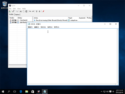Click the edit/rename pencil icon in Splat toolbar
This screenshot has width=125, height=94.
point(13,11)
